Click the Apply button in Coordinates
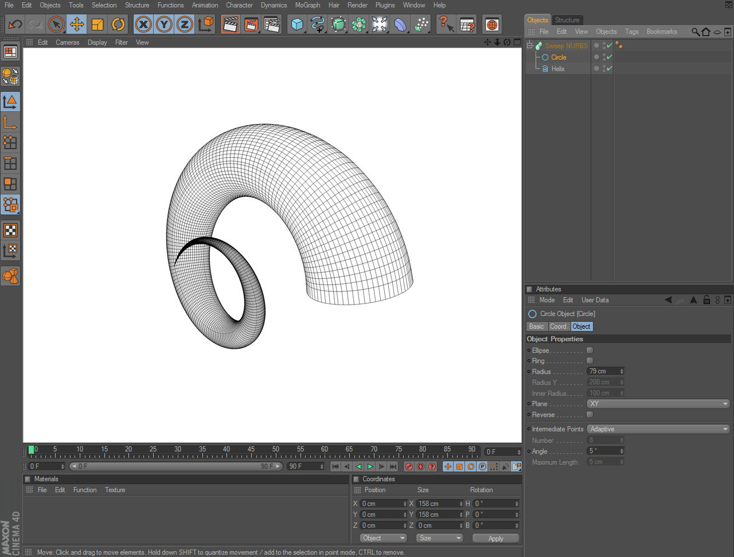Viewport: 734px width, 557px height. 495,539
